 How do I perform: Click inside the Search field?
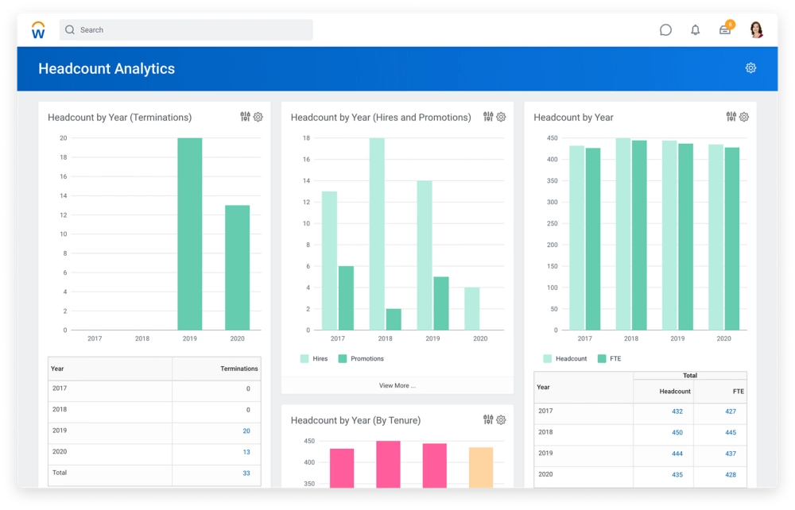tap(185, 30)
